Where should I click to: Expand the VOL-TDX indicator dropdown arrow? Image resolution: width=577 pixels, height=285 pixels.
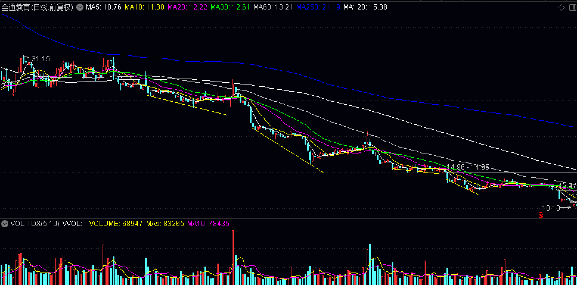coord(5,224)
